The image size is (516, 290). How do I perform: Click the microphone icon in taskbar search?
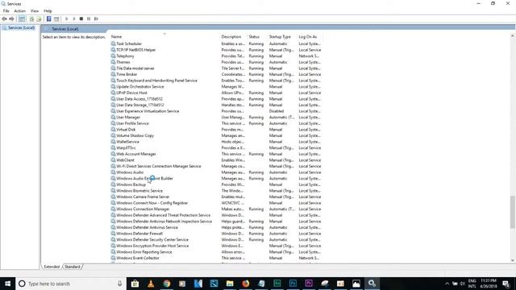point(120,284)
